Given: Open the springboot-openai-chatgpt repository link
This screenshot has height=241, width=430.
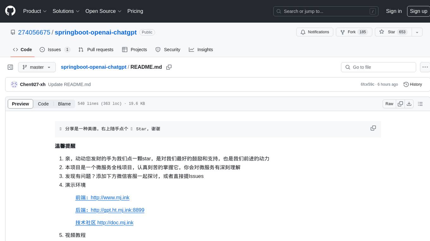Looking at the screenshot, I should click(96, 32).
